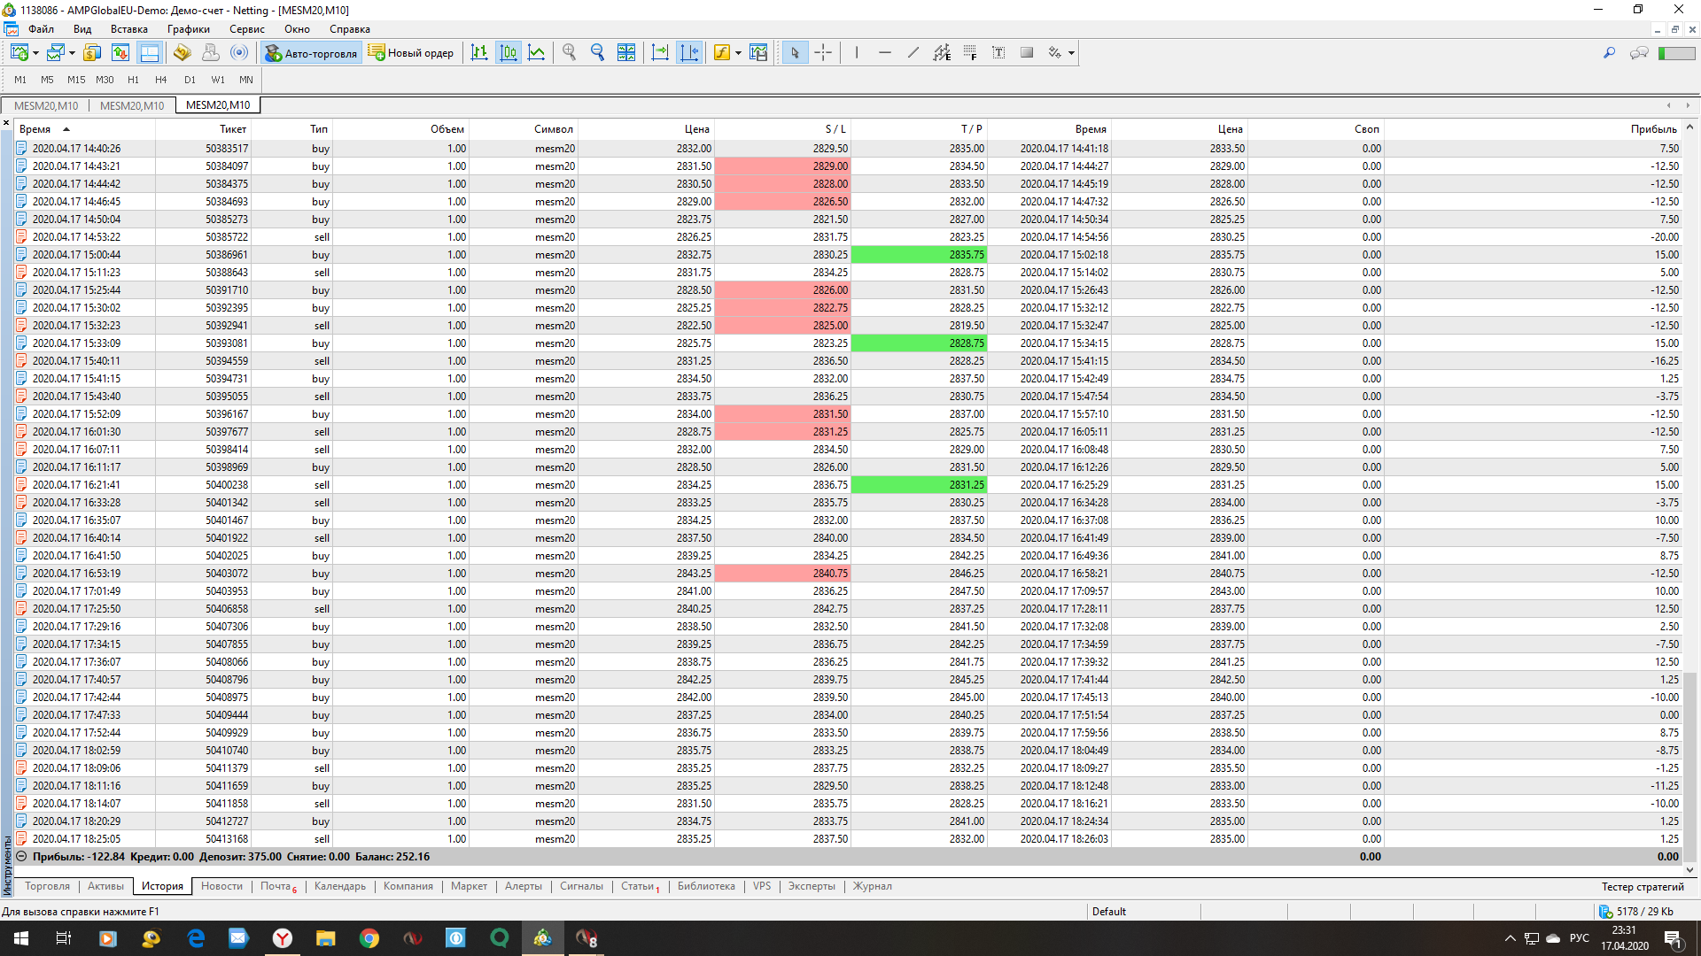
Task: Open the indicators list dropdown arrow
Action: point(738,53)
